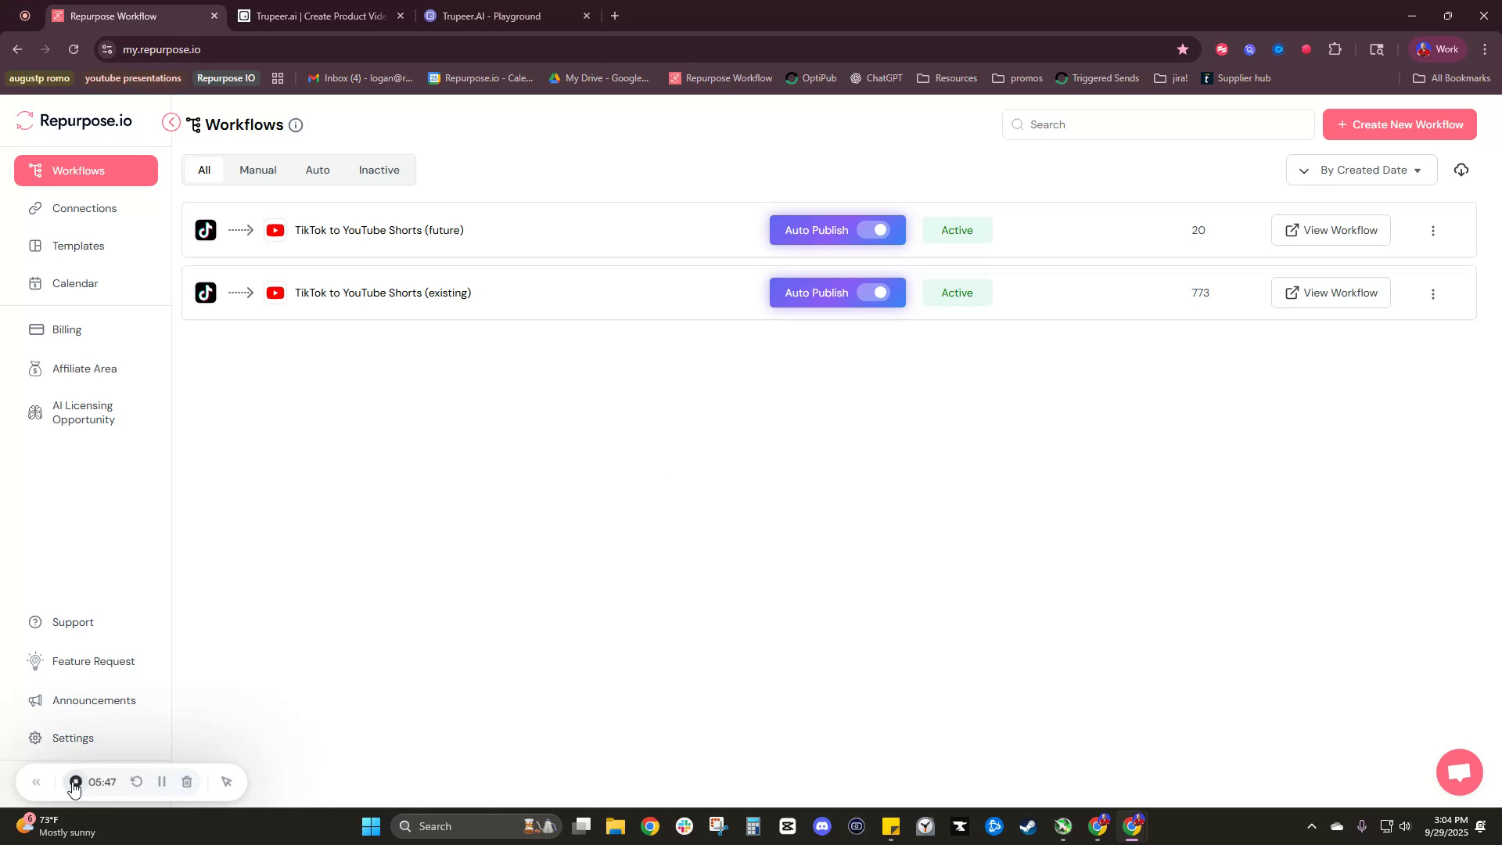Open Settings from the sidebar
Image resolution: width=1502 pixels, height=845 pixels.
(x=72, y=738)
